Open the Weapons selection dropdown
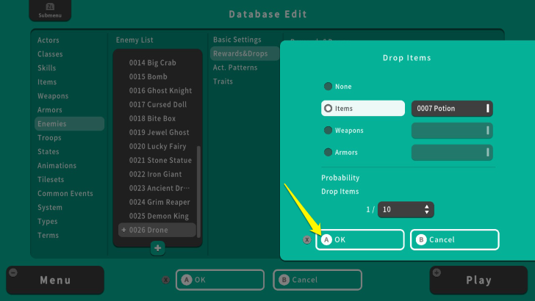The width and height of the screenshot is (535, 301). click(452, 131)
